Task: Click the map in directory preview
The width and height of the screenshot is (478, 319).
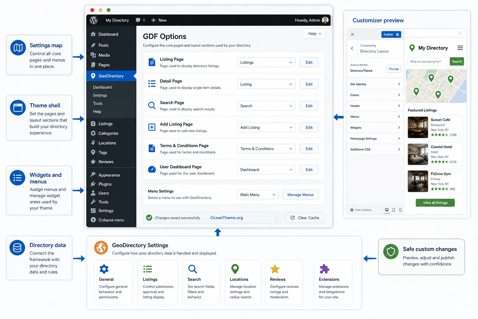Action: [x=436, y=86]
